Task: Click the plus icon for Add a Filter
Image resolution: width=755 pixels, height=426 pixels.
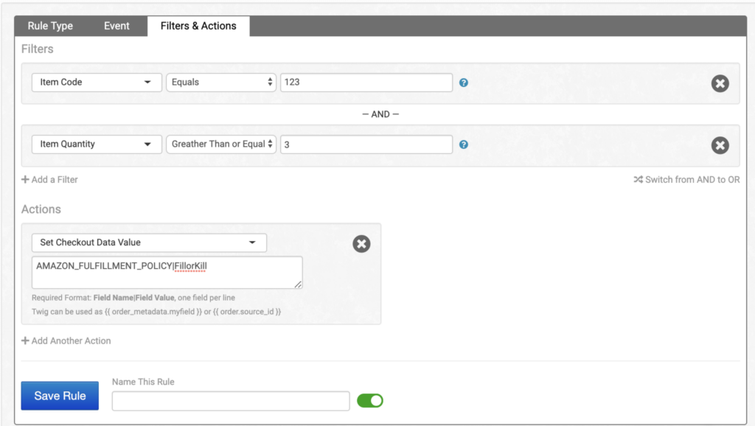Action: point(25,180)
